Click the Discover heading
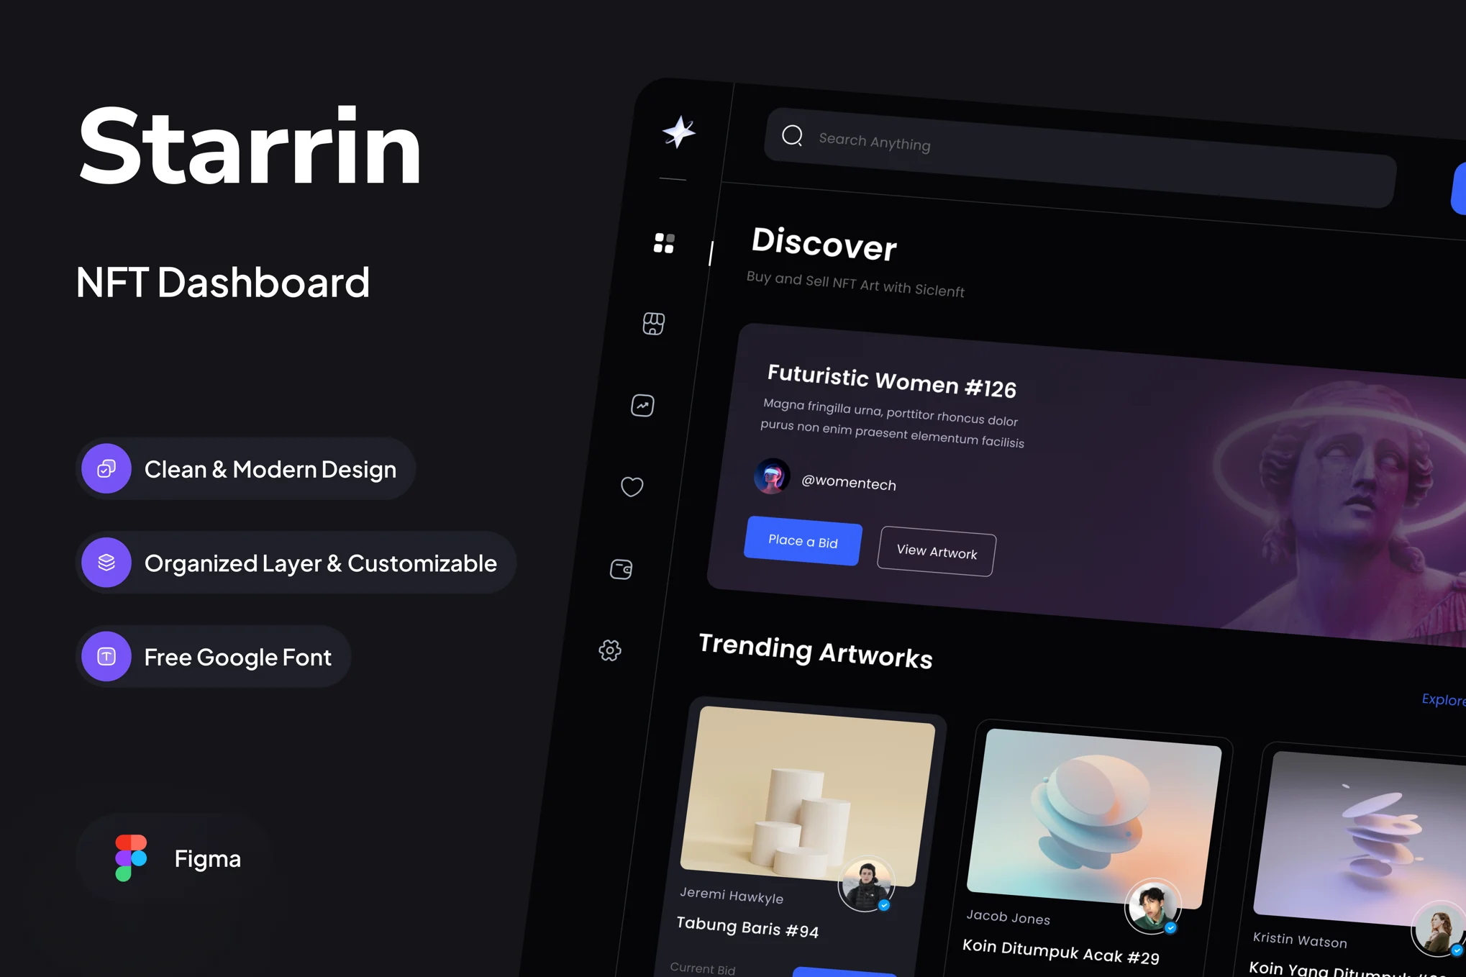 (x=824, y=244)
